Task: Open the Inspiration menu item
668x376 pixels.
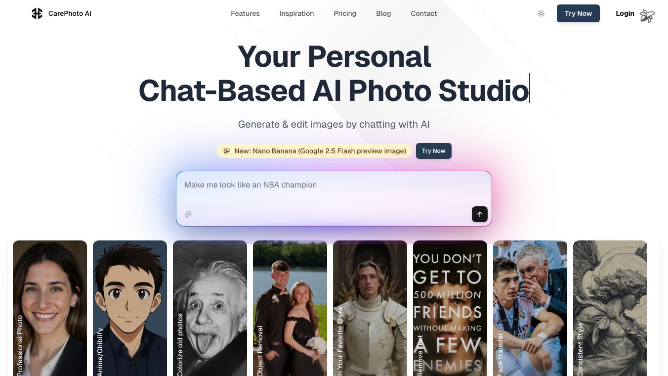Action: [296, 13]
